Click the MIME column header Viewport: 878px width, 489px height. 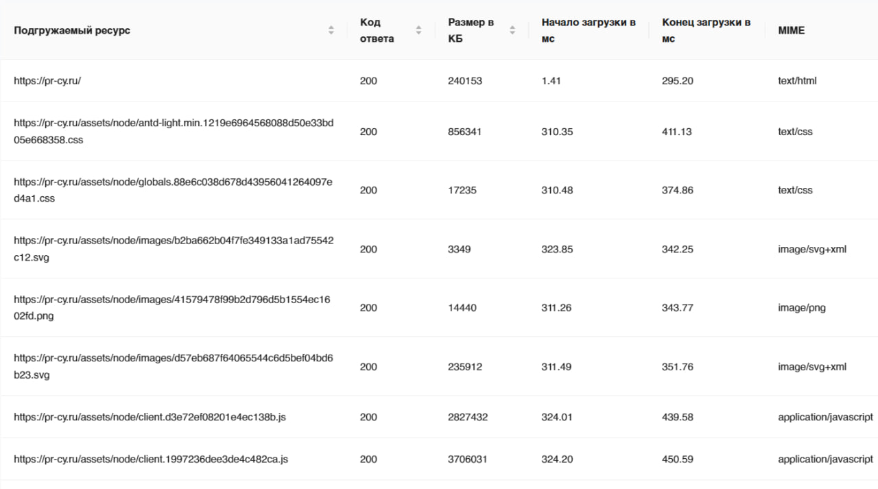tap(791, 30)
